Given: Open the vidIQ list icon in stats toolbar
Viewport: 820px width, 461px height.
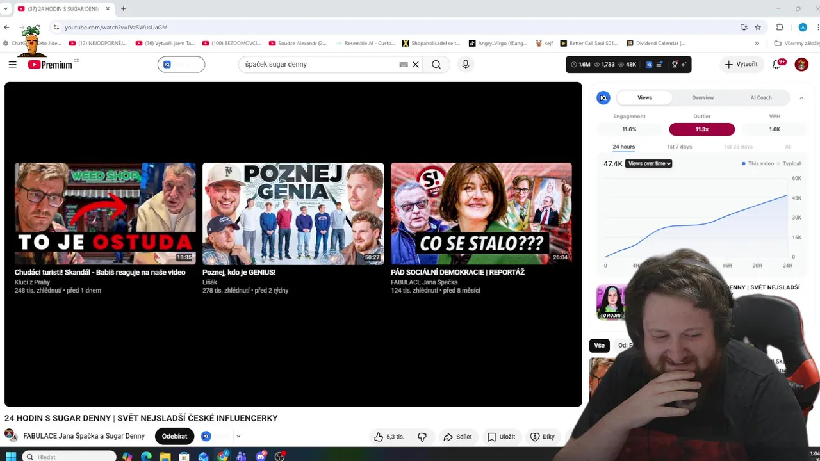Looking at the screenshot, I should (x=659, y=64).
